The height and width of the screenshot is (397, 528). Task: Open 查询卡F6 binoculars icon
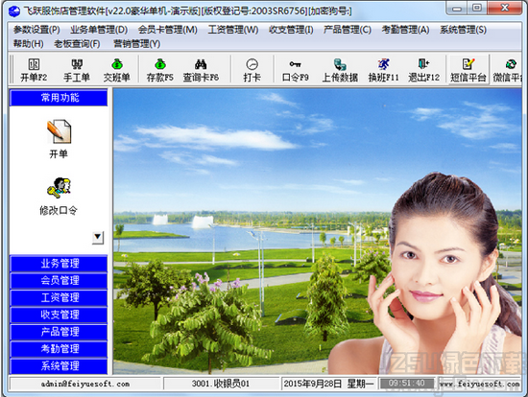pyautogui.click(x=201, y=70)
